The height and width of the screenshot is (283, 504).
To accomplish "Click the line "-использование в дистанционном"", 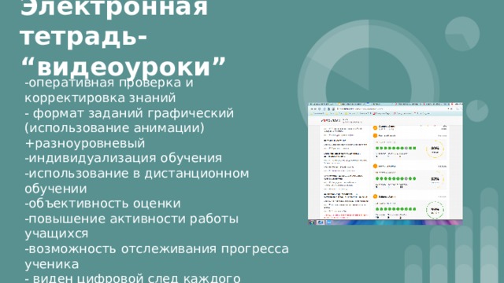I will pyautogui.click(x=137, y=173).
